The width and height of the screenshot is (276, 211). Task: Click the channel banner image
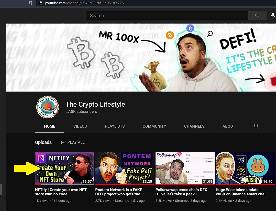click(141, 58)
